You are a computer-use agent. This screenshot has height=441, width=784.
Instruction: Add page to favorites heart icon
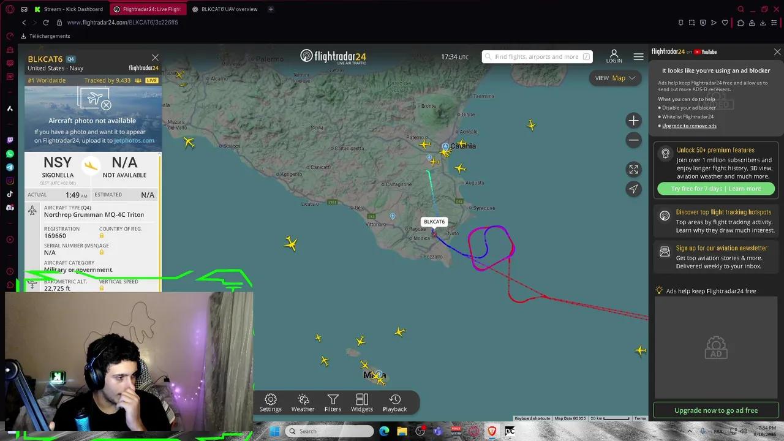[725, 23]
